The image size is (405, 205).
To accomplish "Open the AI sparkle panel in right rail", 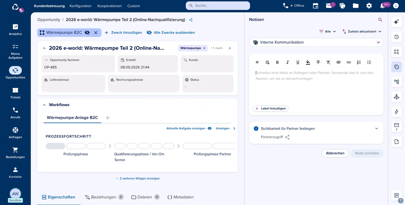I will point(396,22).
